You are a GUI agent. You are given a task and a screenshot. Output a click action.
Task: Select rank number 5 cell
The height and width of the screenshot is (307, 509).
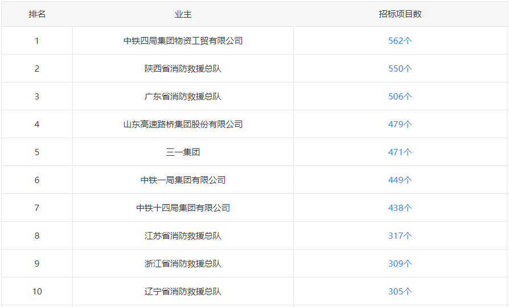37,152
